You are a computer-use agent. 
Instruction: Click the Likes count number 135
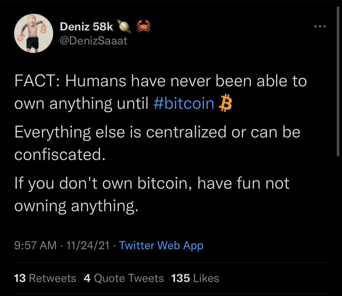(x=181, y=278)
